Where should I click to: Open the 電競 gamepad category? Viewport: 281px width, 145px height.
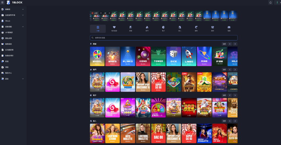229,29
